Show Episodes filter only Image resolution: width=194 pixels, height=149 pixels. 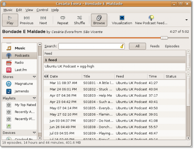coord(172,46)
